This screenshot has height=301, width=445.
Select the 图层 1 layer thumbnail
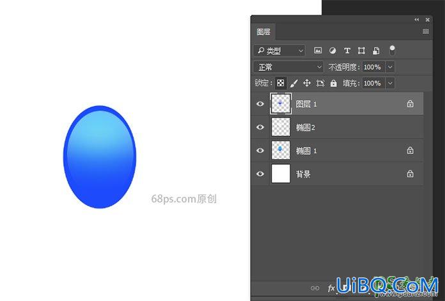[281, 104]
